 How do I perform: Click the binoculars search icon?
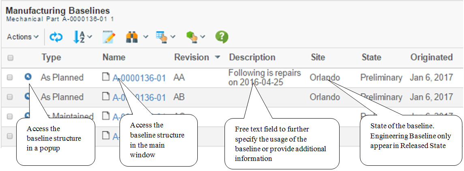point(132,37)
